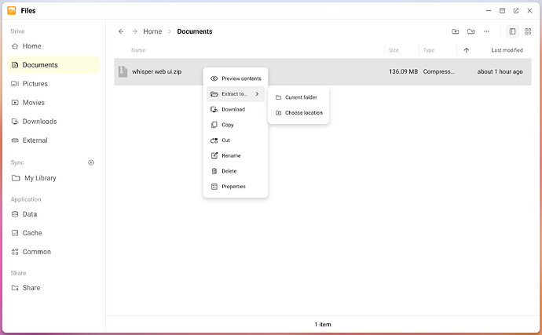Choose Download in the context menu
The height and width of the screenshot is (335, 542).
(x=236, y=110)
